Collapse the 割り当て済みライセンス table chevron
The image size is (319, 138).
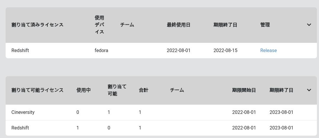pos(309,25)
